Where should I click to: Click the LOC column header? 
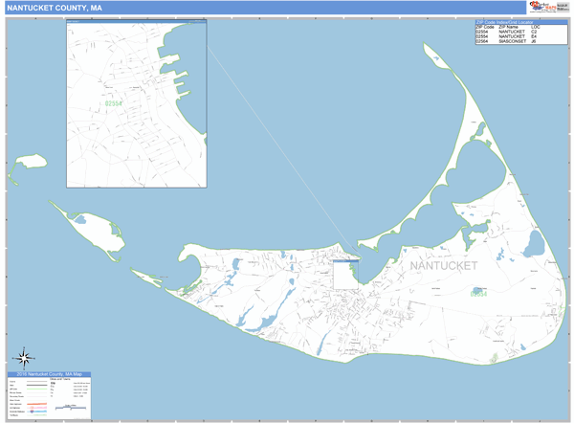pos(535,27)
